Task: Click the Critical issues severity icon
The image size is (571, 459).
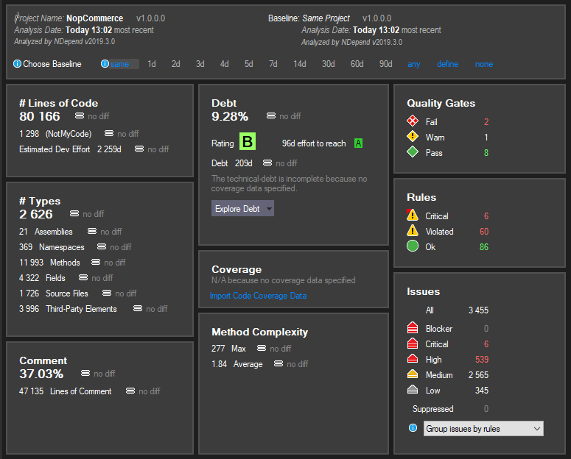Action: (413, 344)
